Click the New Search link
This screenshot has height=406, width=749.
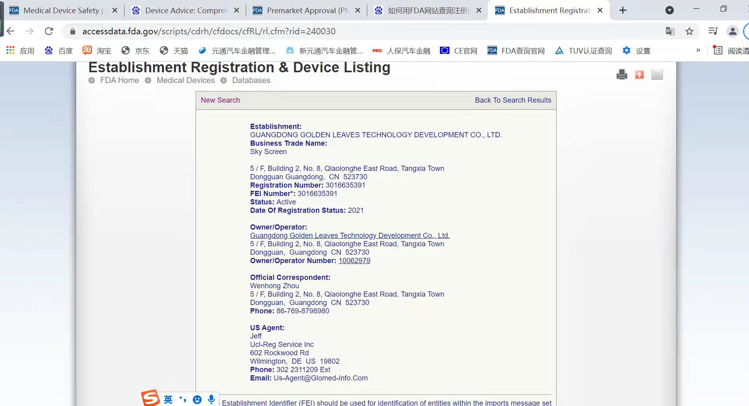pyautogui.click(x=220, y=100)
